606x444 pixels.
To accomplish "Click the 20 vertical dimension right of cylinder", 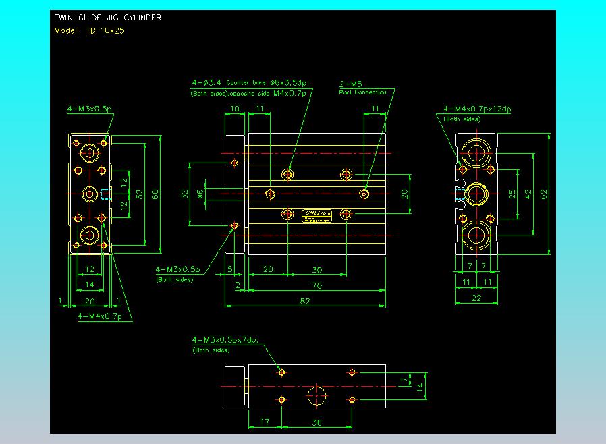I will [x=404, y=194].
